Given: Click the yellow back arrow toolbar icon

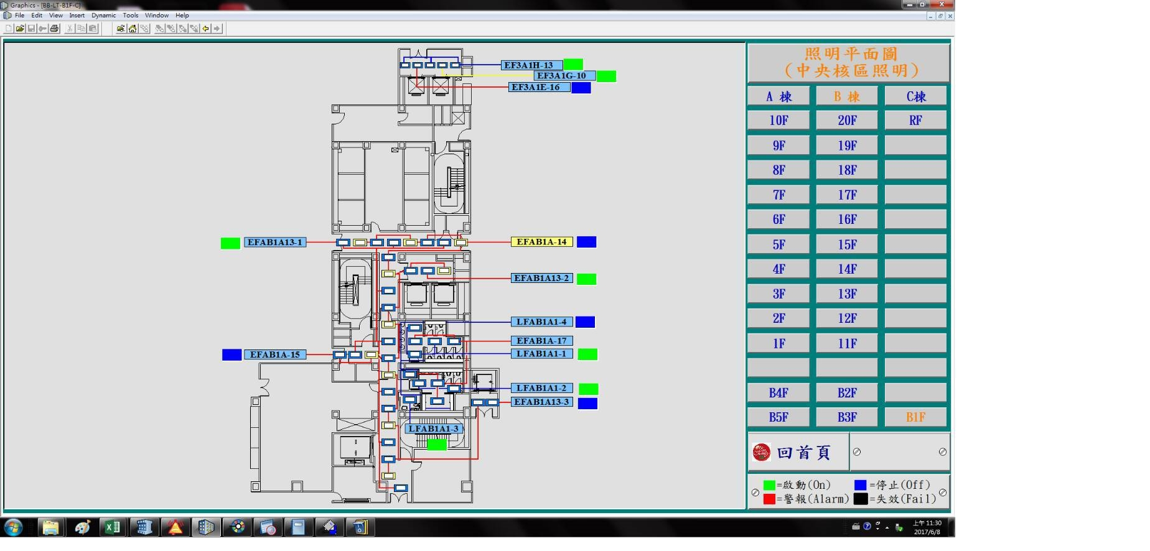Looking at the screenshot, I should click(x=205, y=29).
